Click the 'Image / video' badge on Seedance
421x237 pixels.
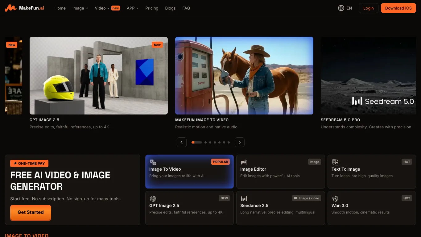pos(307,198)
